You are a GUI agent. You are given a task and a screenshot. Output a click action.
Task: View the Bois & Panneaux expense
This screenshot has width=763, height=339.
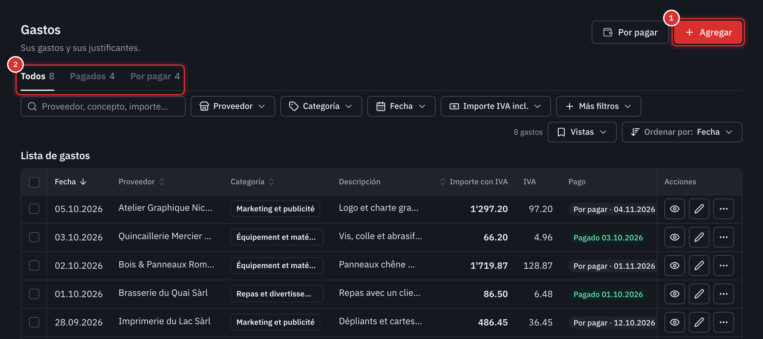pyautogui.click(x=674, y=266)
